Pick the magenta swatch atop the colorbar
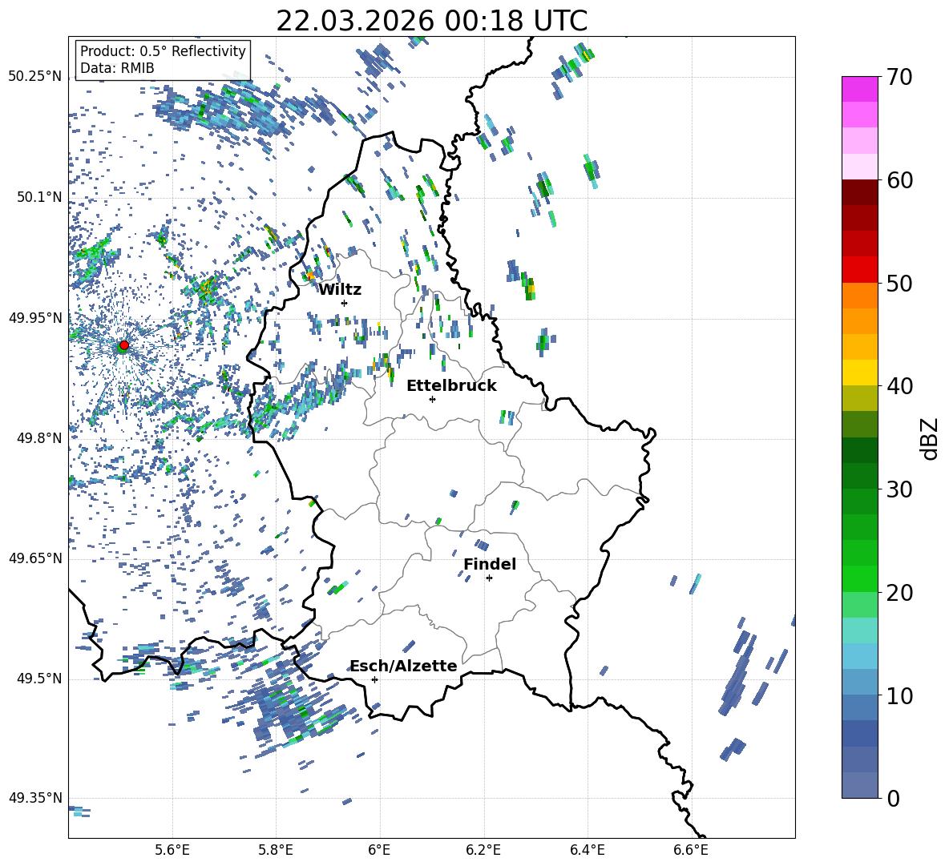Viewport: 949px width, 866px height. [860, 89]
